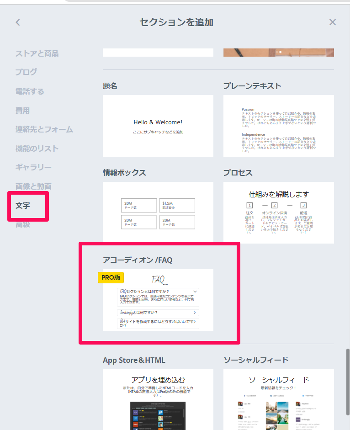
Task: Open the 高級 category
Action: point(22,225)
